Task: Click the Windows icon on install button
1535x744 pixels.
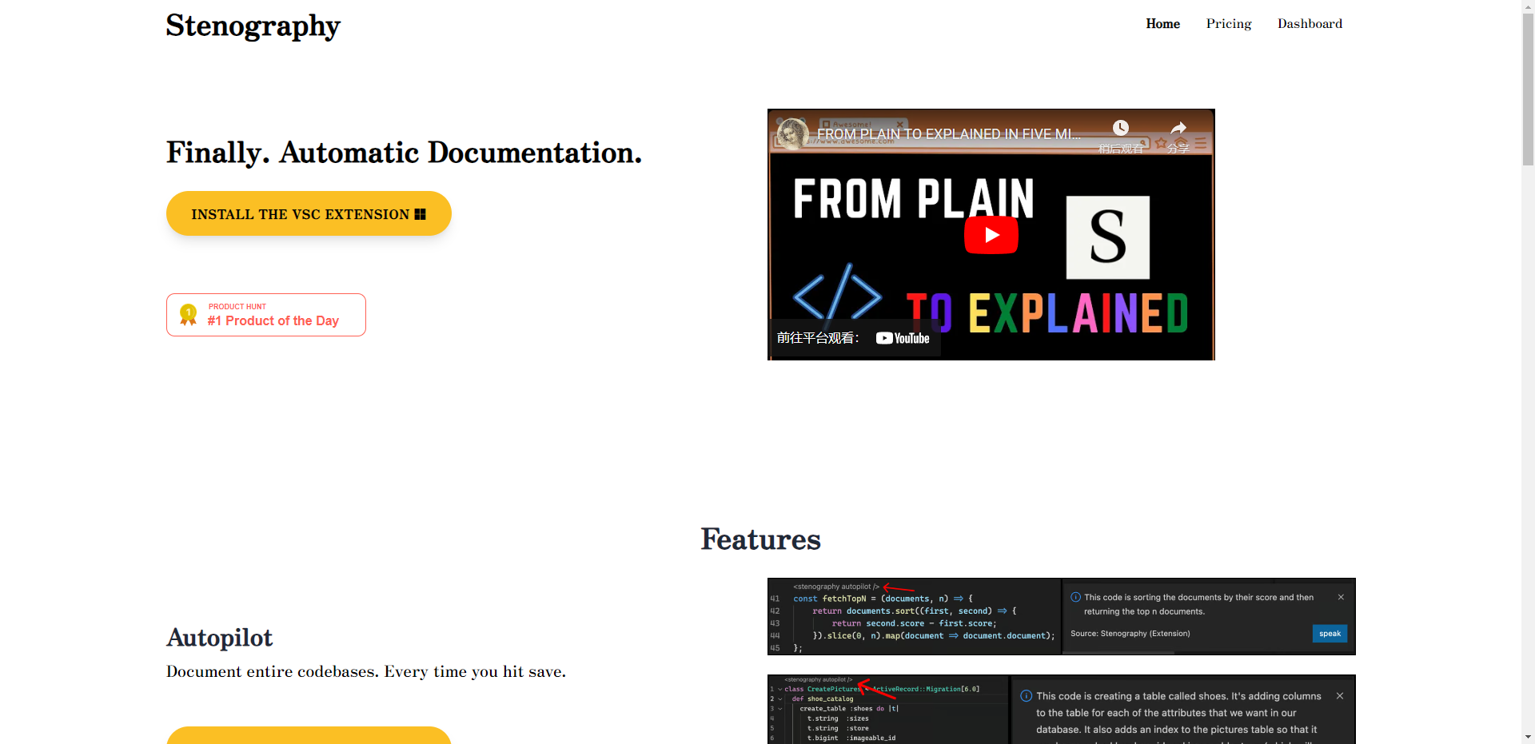Action: pyautogui.click(x=421, y=214)
